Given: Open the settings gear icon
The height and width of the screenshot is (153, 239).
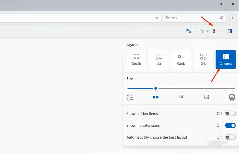Looking at the screenshot, I should (x=232, y=18).
